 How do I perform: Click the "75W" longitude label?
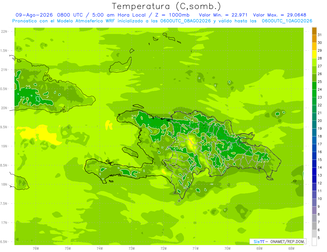click(68, 248)
